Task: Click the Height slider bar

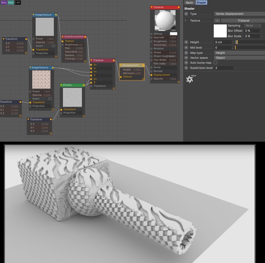Action: point(250,42)
